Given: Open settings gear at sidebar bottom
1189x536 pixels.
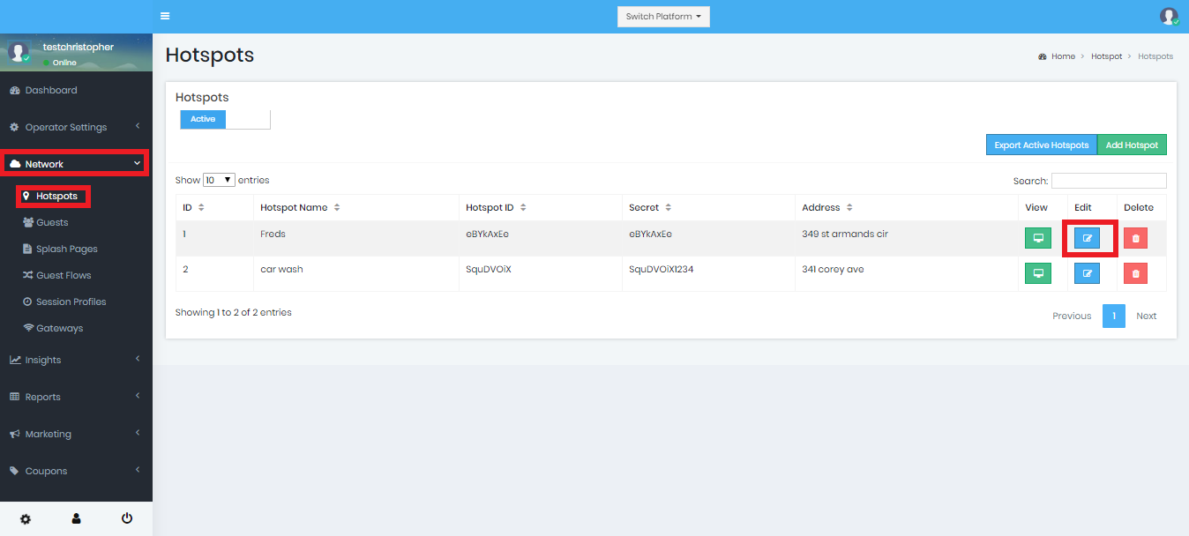Looking at the screenshot, I should coord(26,519).
